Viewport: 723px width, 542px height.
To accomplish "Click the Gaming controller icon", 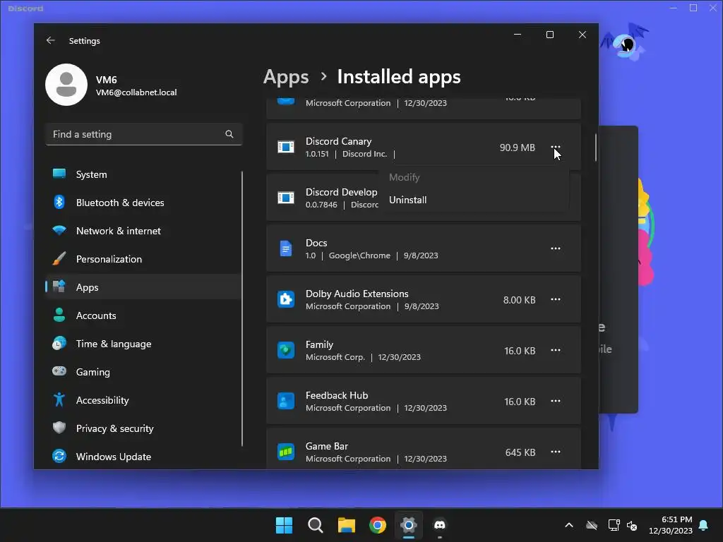I will (x=59, y=371).
